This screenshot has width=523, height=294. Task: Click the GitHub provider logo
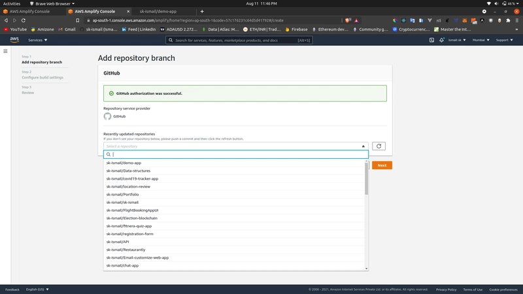(108, 116)
